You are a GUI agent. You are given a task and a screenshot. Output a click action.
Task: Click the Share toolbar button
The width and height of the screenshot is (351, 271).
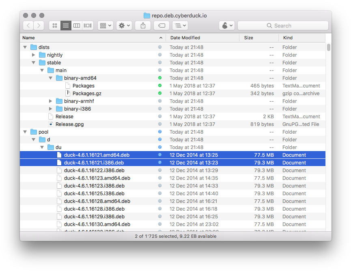143,26
